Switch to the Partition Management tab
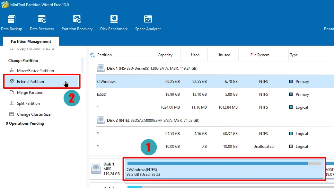Image resolution: width=334 pixels, height=188 pixels. coord(31,41)
